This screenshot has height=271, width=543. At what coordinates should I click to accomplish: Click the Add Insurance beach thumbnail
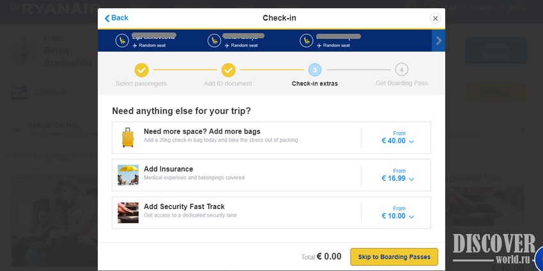click(x=128, y=175)
